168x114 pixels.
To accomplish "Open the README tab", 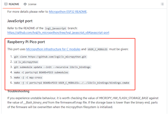I will [12, 4].
